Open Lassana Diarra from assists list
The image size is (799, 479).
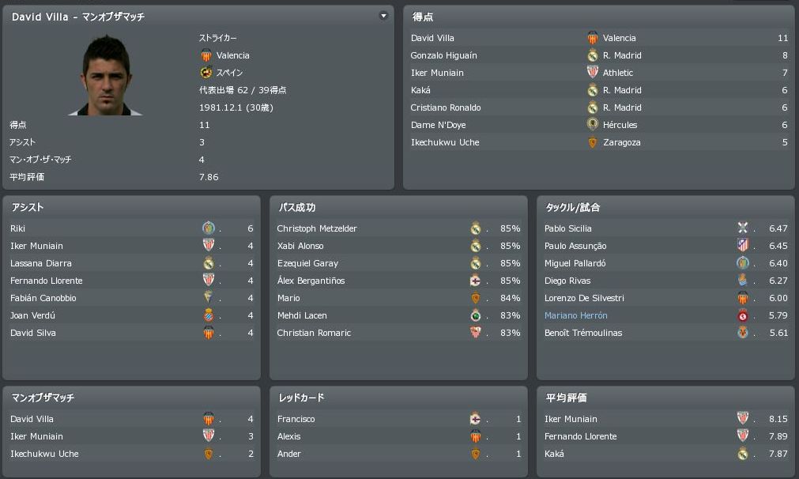(41, 263)
